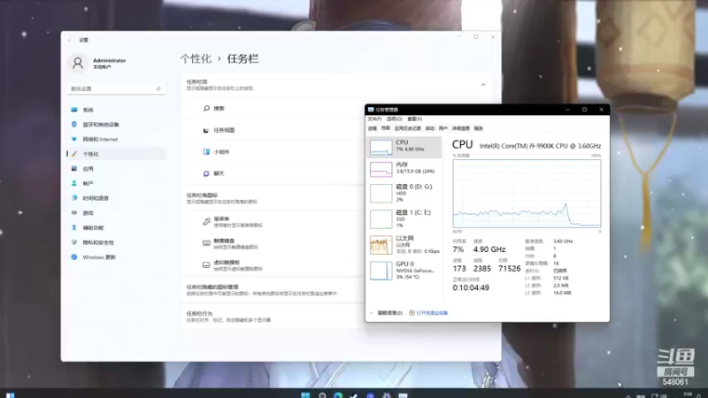
Task: Click the Settings gear icon on taskbar
Action: pyautogui.click(x=387, y=394)
